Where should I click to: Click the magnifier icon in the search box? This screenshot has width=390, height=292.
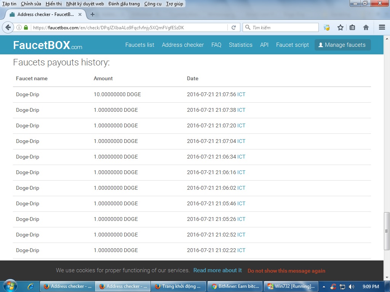[248, 27]
